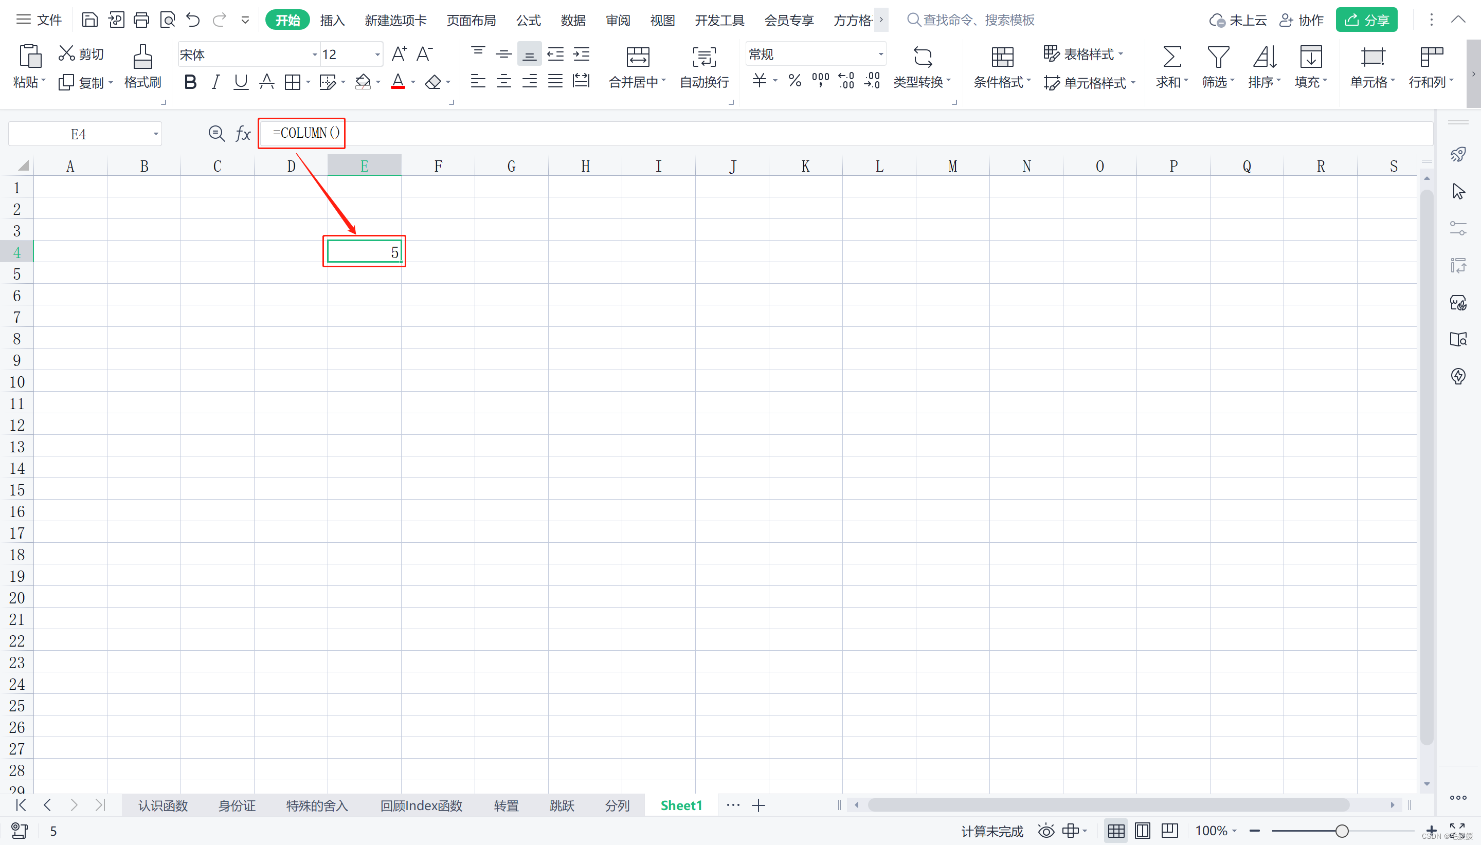Undo the last action
This screenshot has width=1481, height=845.
(193, 21)
